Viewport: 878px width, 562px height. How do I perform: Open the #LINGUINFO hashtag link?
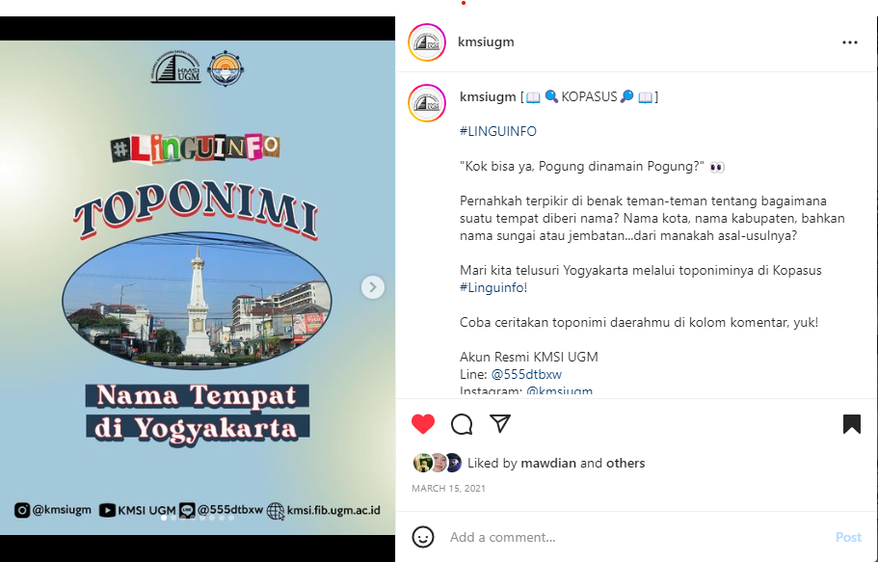click(x=498, y=131)
